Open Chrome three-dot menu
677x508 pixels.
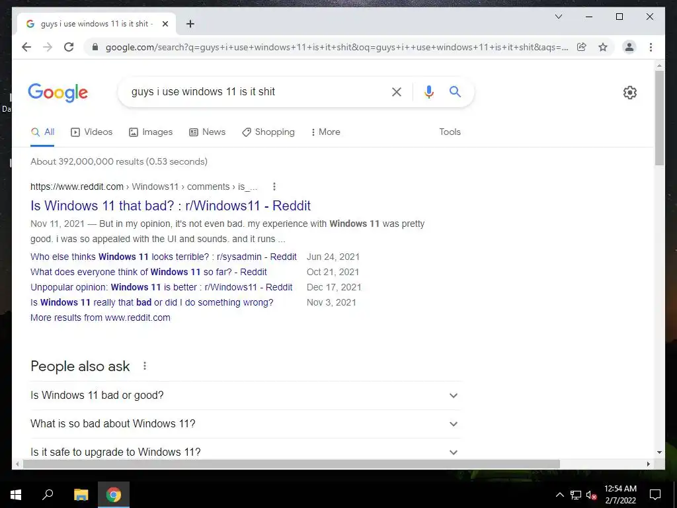tap(651, 47)
